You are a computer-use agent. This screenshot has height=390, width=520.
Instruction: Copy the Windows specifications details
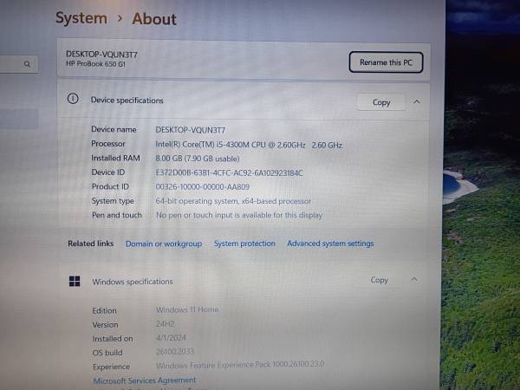[x=380, y=280]
